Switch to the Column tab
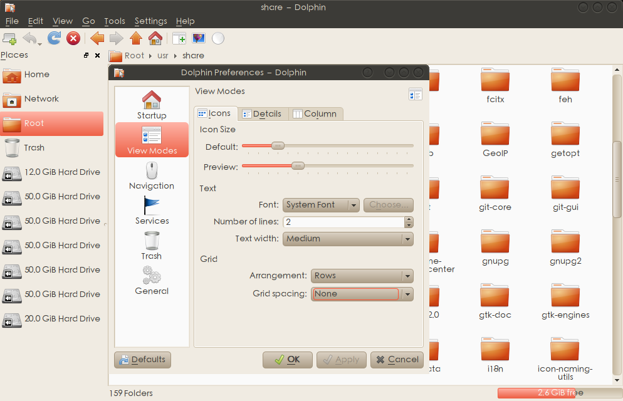 click(x=315, y=114)
